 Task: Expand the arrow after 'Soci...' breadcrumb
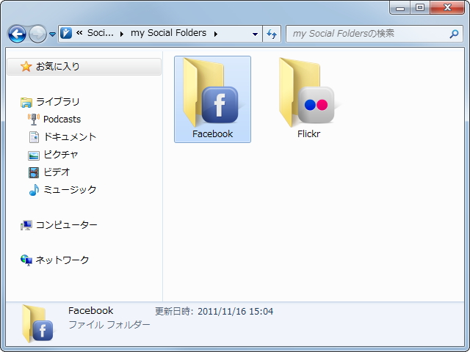click(122, 34)
